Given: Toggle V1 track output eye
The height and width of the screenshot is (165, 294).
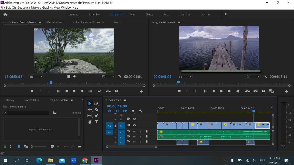Looking at the screenshot, I should click(x=134, y=125).
